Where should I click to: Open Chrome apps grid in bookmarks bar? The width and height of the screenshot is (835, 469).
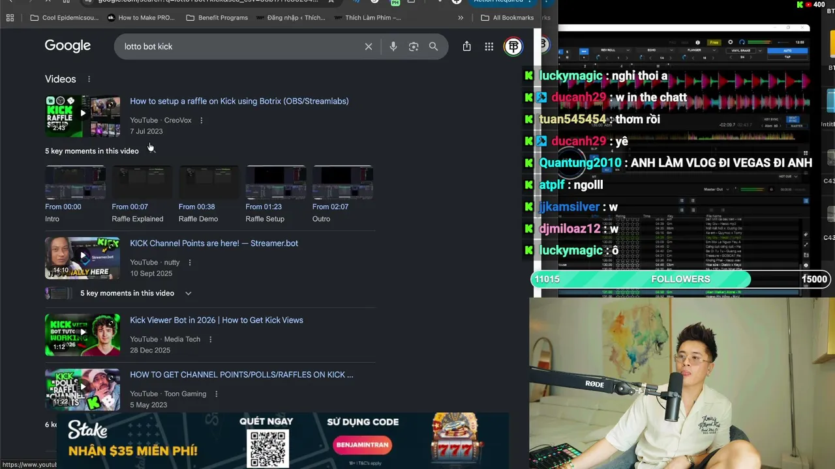tap(10, 18)
